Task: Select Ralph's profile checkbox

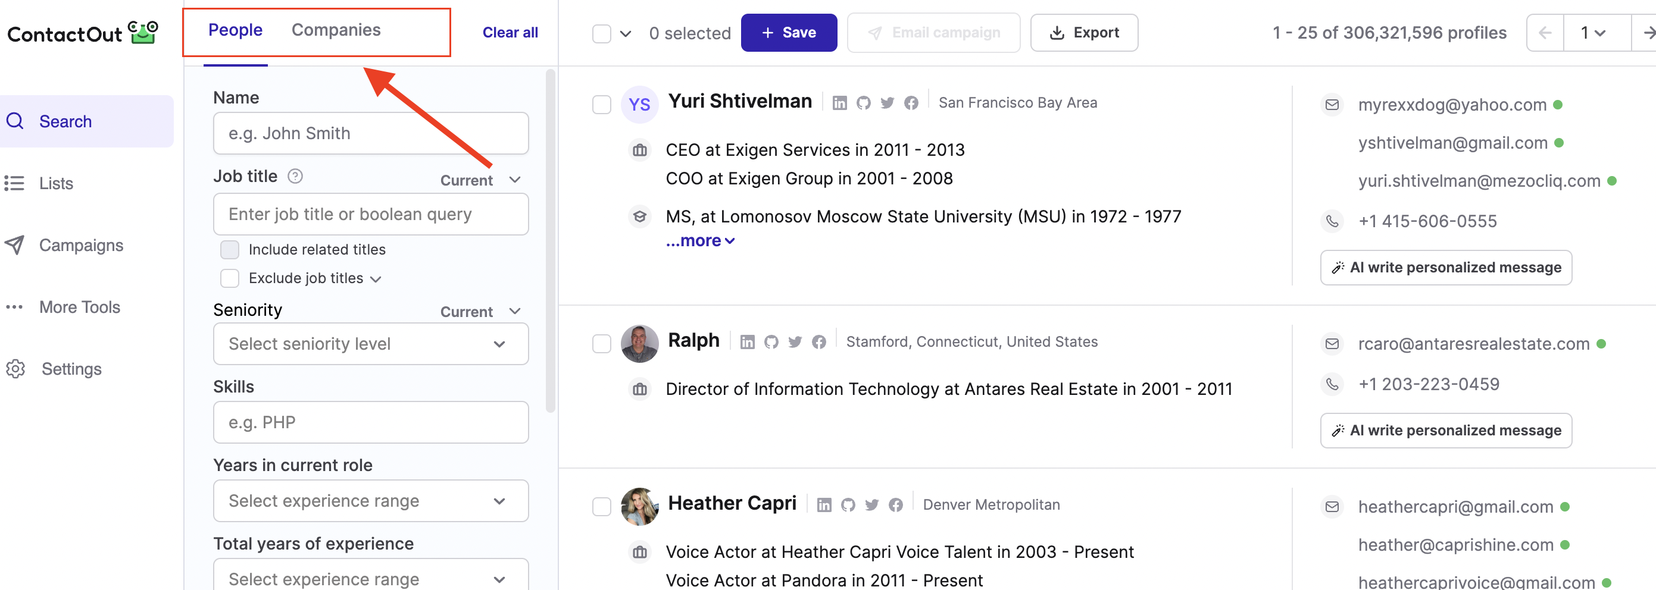Action: pos(601,344)
